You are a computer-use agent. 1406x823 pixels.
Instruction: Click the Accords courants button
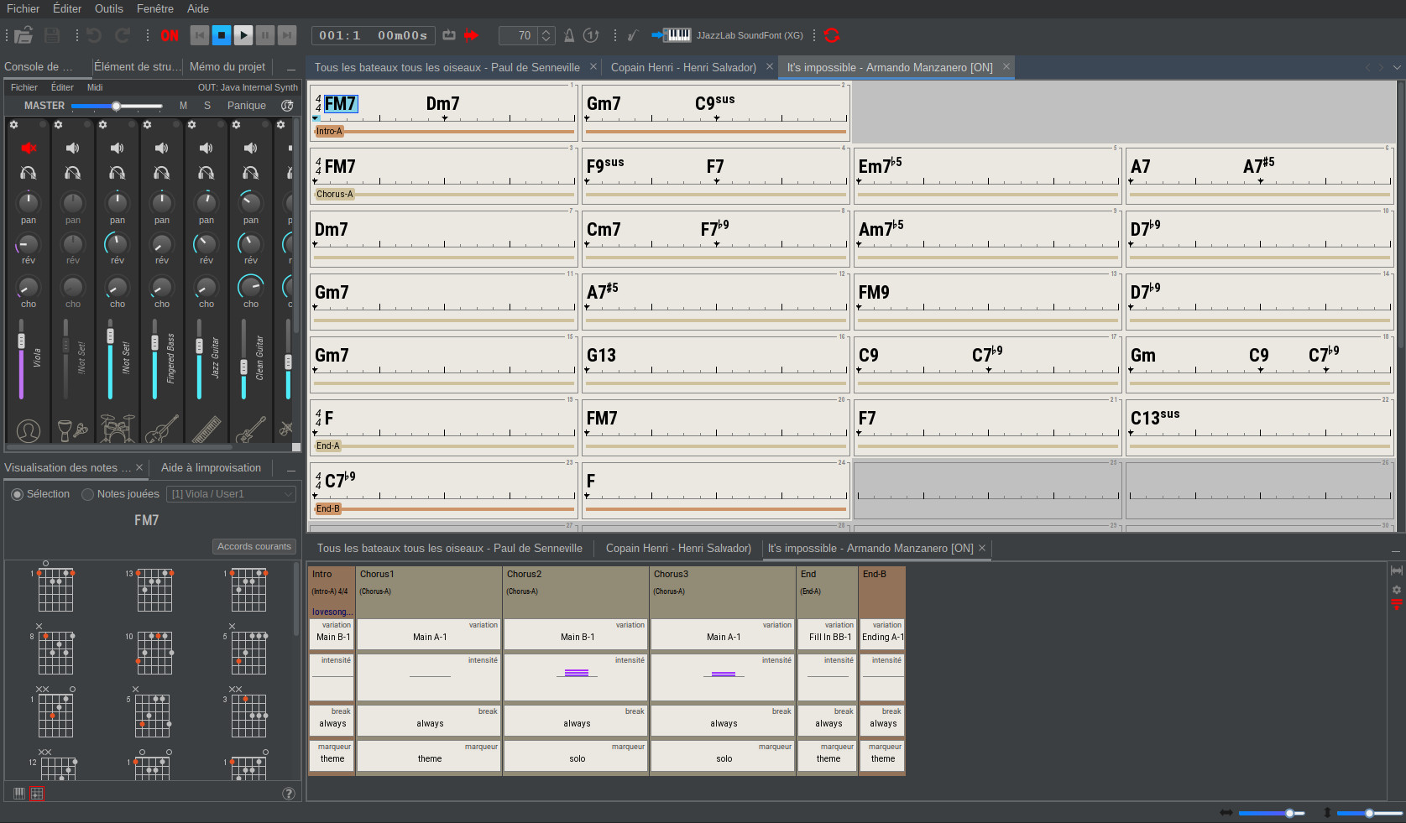253,546
